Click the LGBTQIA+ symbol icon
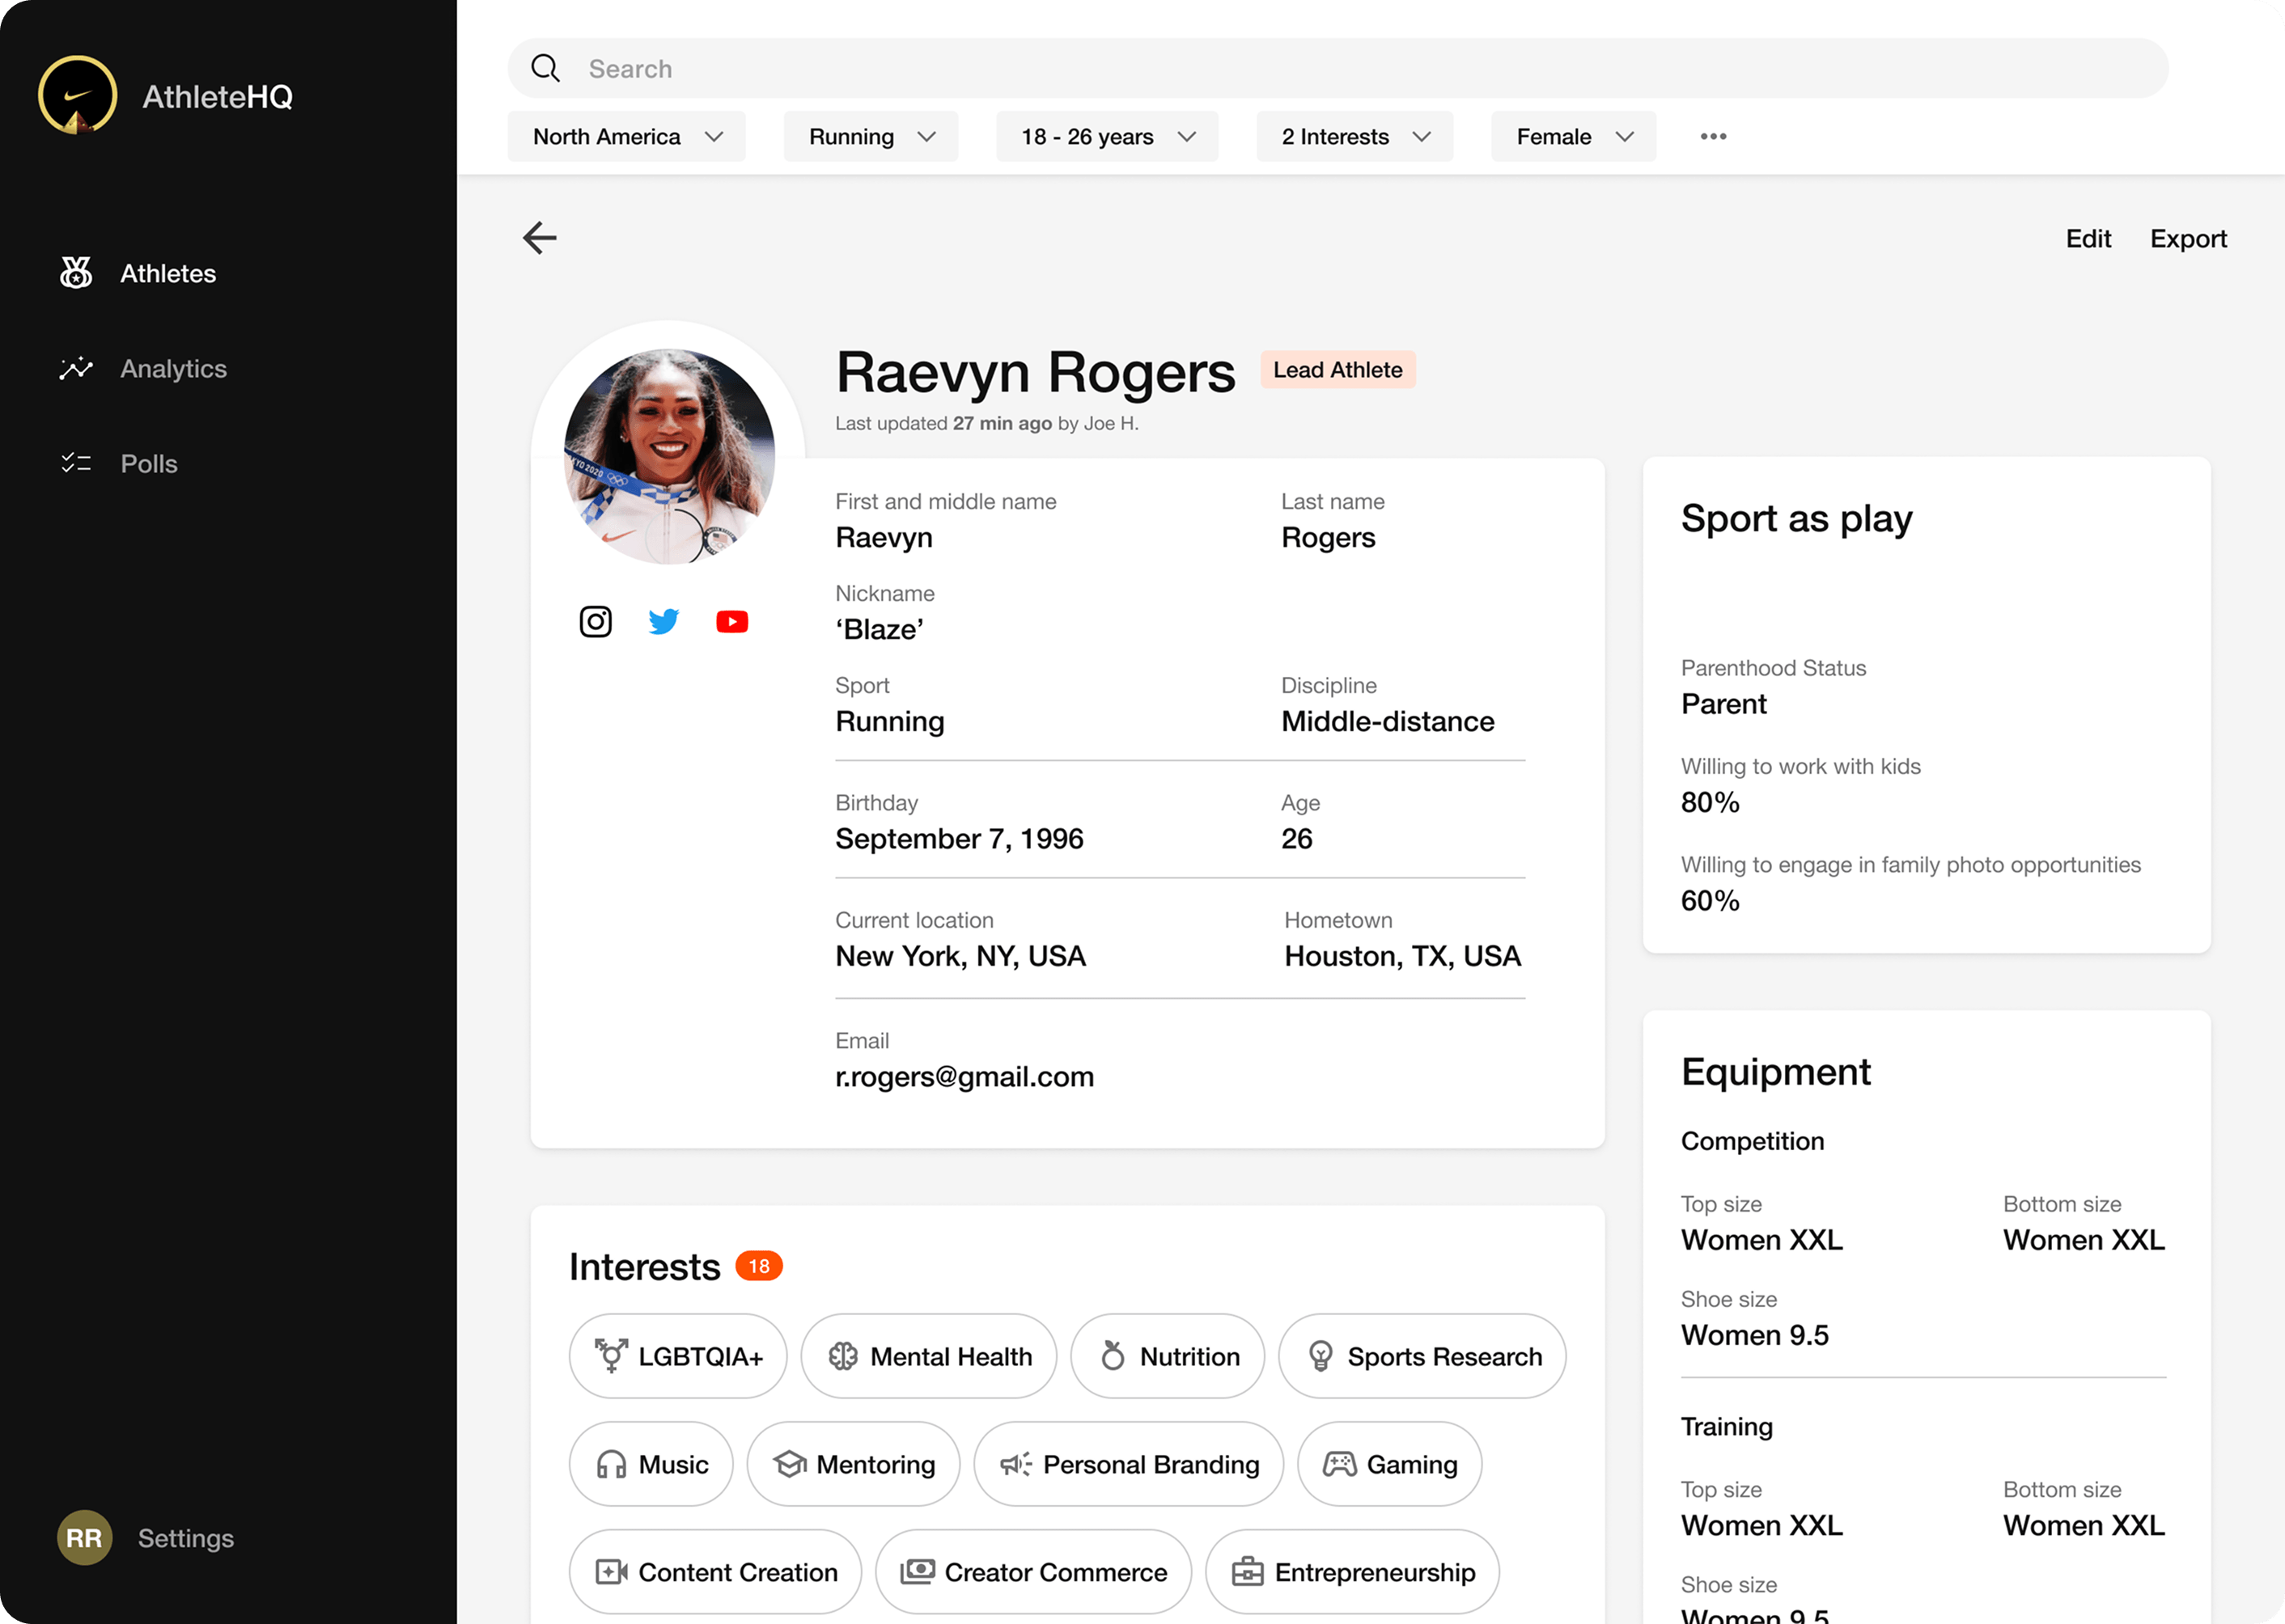This screenshot has width=2285, height=1624. [x=610, y=1355]
